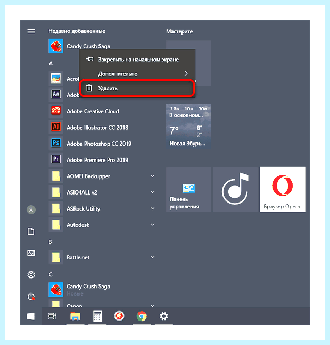Click the user account avatar icon
Image resolution: width=330 pixels, height=345 pixels.
(x=31, y=209)
